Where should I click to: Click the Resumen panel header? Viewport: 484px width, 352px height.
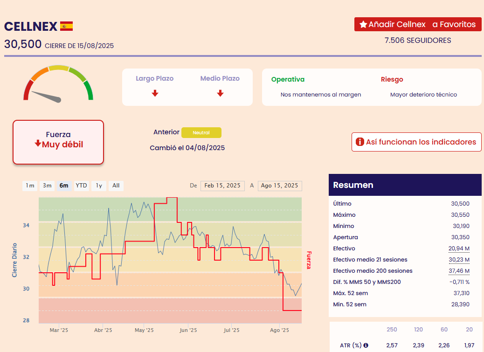click(x=405, y=185)
